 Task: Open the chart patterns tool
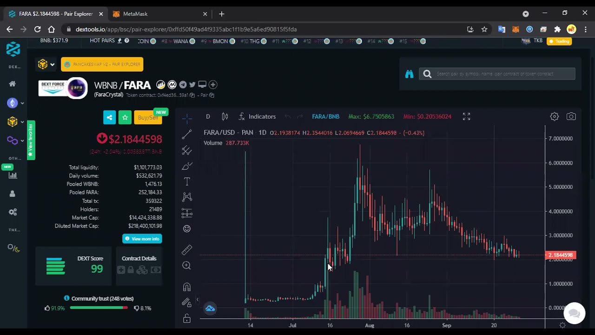187,197
